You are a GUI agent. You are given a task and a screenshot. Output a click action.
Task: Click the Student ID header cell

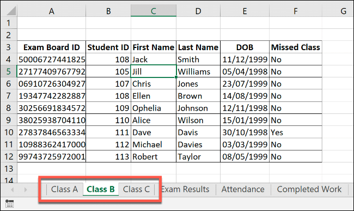tap(108, 47)
